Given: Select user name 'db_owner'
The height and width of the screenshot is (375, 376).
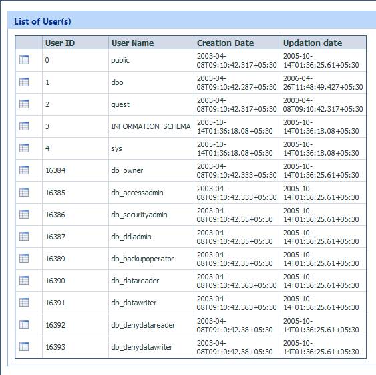Looking at the screenshot, I should click(127, 170).
